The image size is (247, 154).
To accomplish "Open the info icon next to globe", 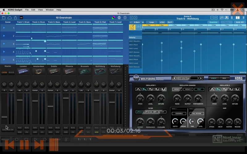I will 125,18.
